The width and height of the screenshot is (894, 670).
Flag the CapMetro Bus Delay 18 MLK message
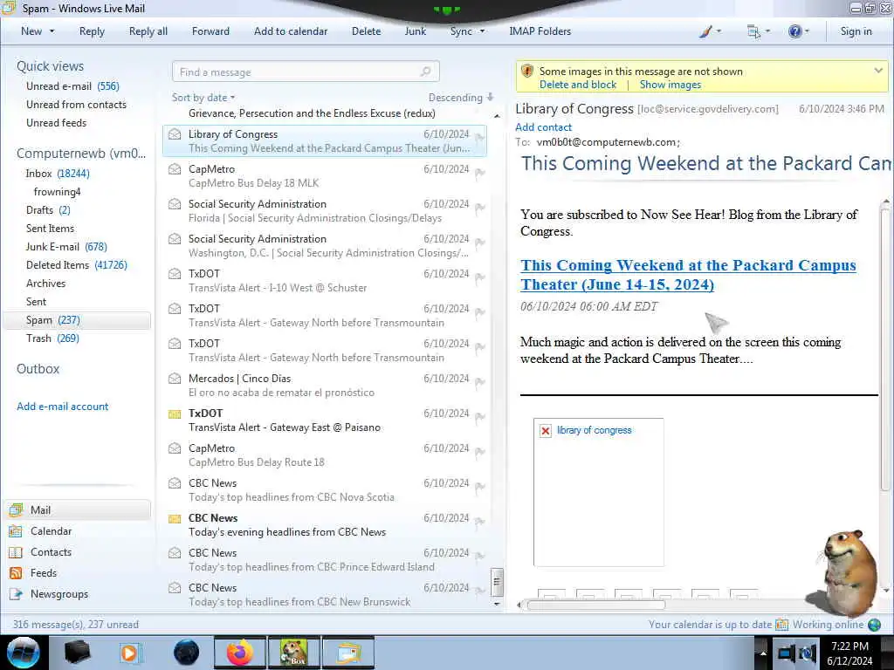coord(479,173)
